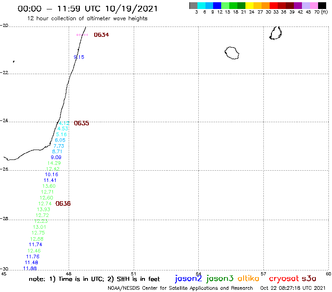Viewport: 332px width, 292px height.
Task: Click the s3a satellite label
Action: coord(309,279)
